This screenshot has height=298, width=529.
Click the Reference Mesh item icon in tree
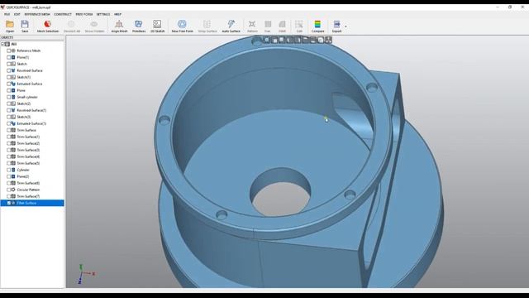(13, 50)
